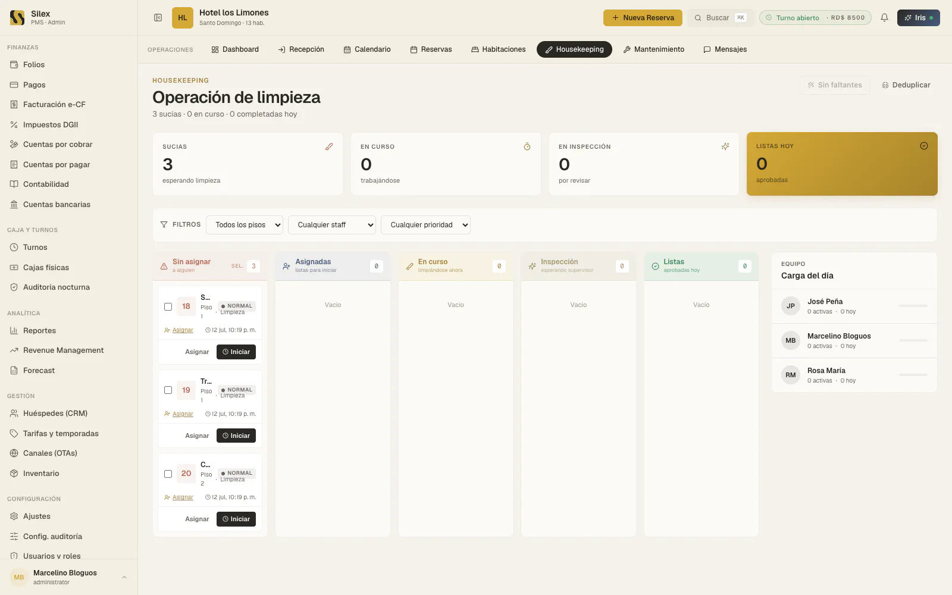Click the Asignar button for room 18

click(x=197, y=352)
